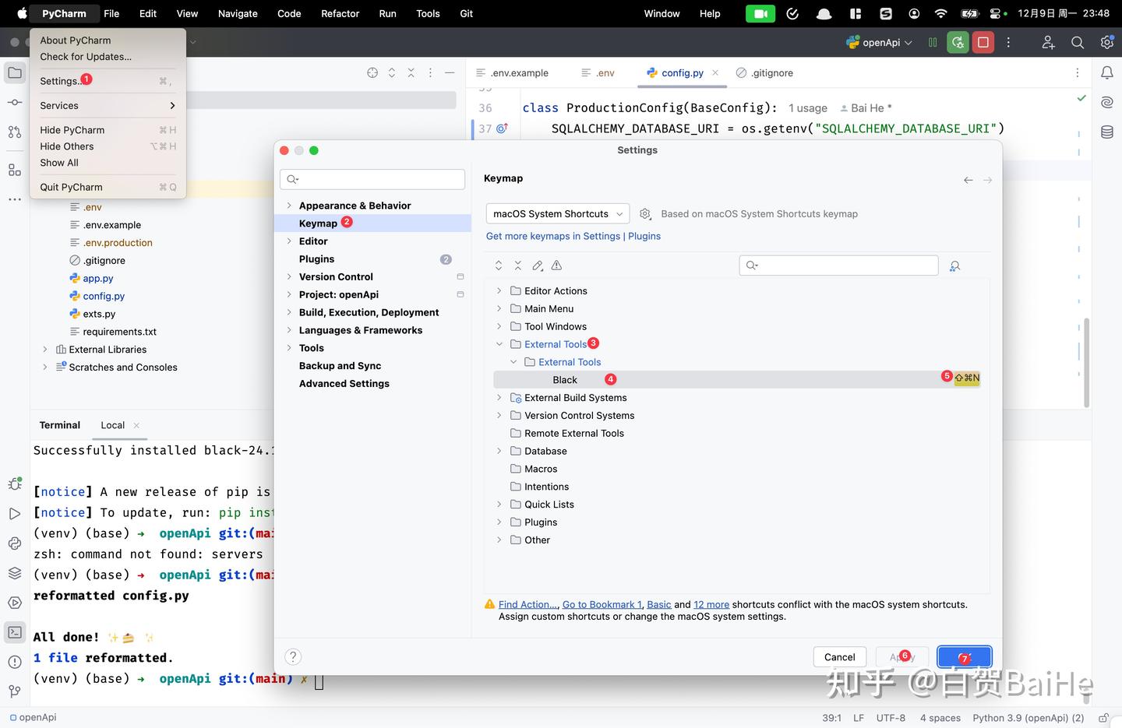This screenshot has width=1122, height=728.
Task: Click the keymap search field
Action: (838, 266)
